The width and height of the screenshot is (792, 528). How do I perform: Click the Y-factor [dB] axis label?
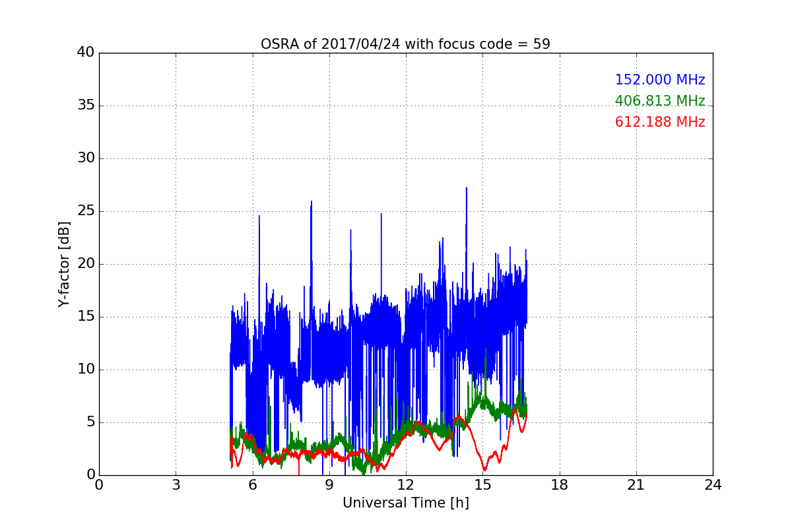[63, 264]
